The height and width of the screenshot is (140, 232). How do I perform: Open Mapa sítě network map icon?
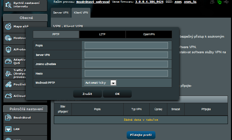click(x=8, y=27)
